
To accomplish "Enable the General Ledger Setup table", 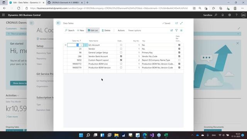I will coord(121,53).
